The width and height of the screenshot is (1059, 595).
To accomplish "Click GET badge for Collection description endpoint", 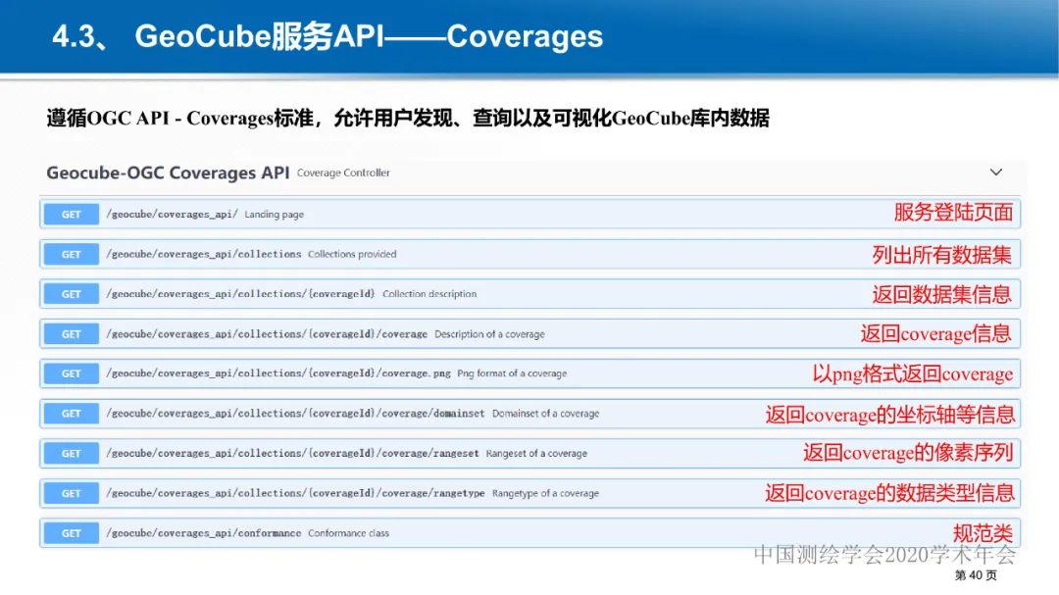I will tap(72, 294).
